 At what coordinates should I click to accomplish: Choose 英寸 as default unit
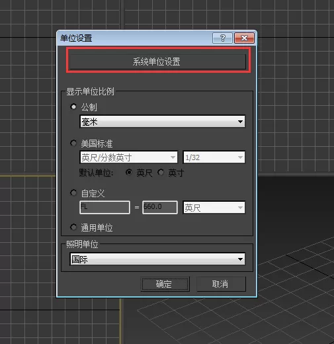click(161, 172)
